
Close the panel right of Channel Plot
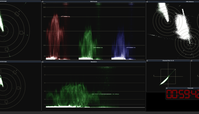[x=192, y=61]
